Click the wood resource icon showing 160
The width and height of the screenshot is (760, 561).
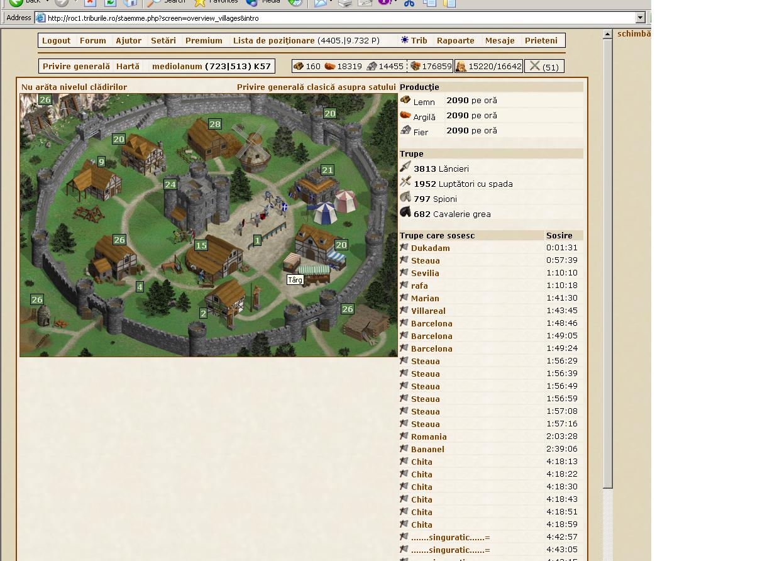(299, 66)
